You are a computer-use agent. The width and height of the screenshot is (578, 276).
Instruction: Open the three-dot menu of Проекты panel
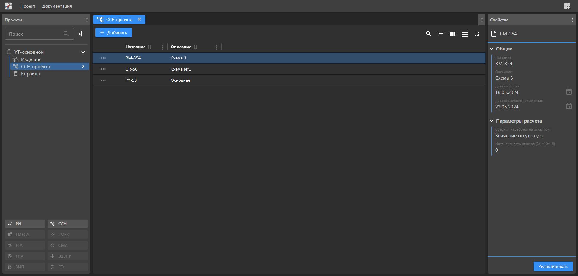(x=87, y=20)
